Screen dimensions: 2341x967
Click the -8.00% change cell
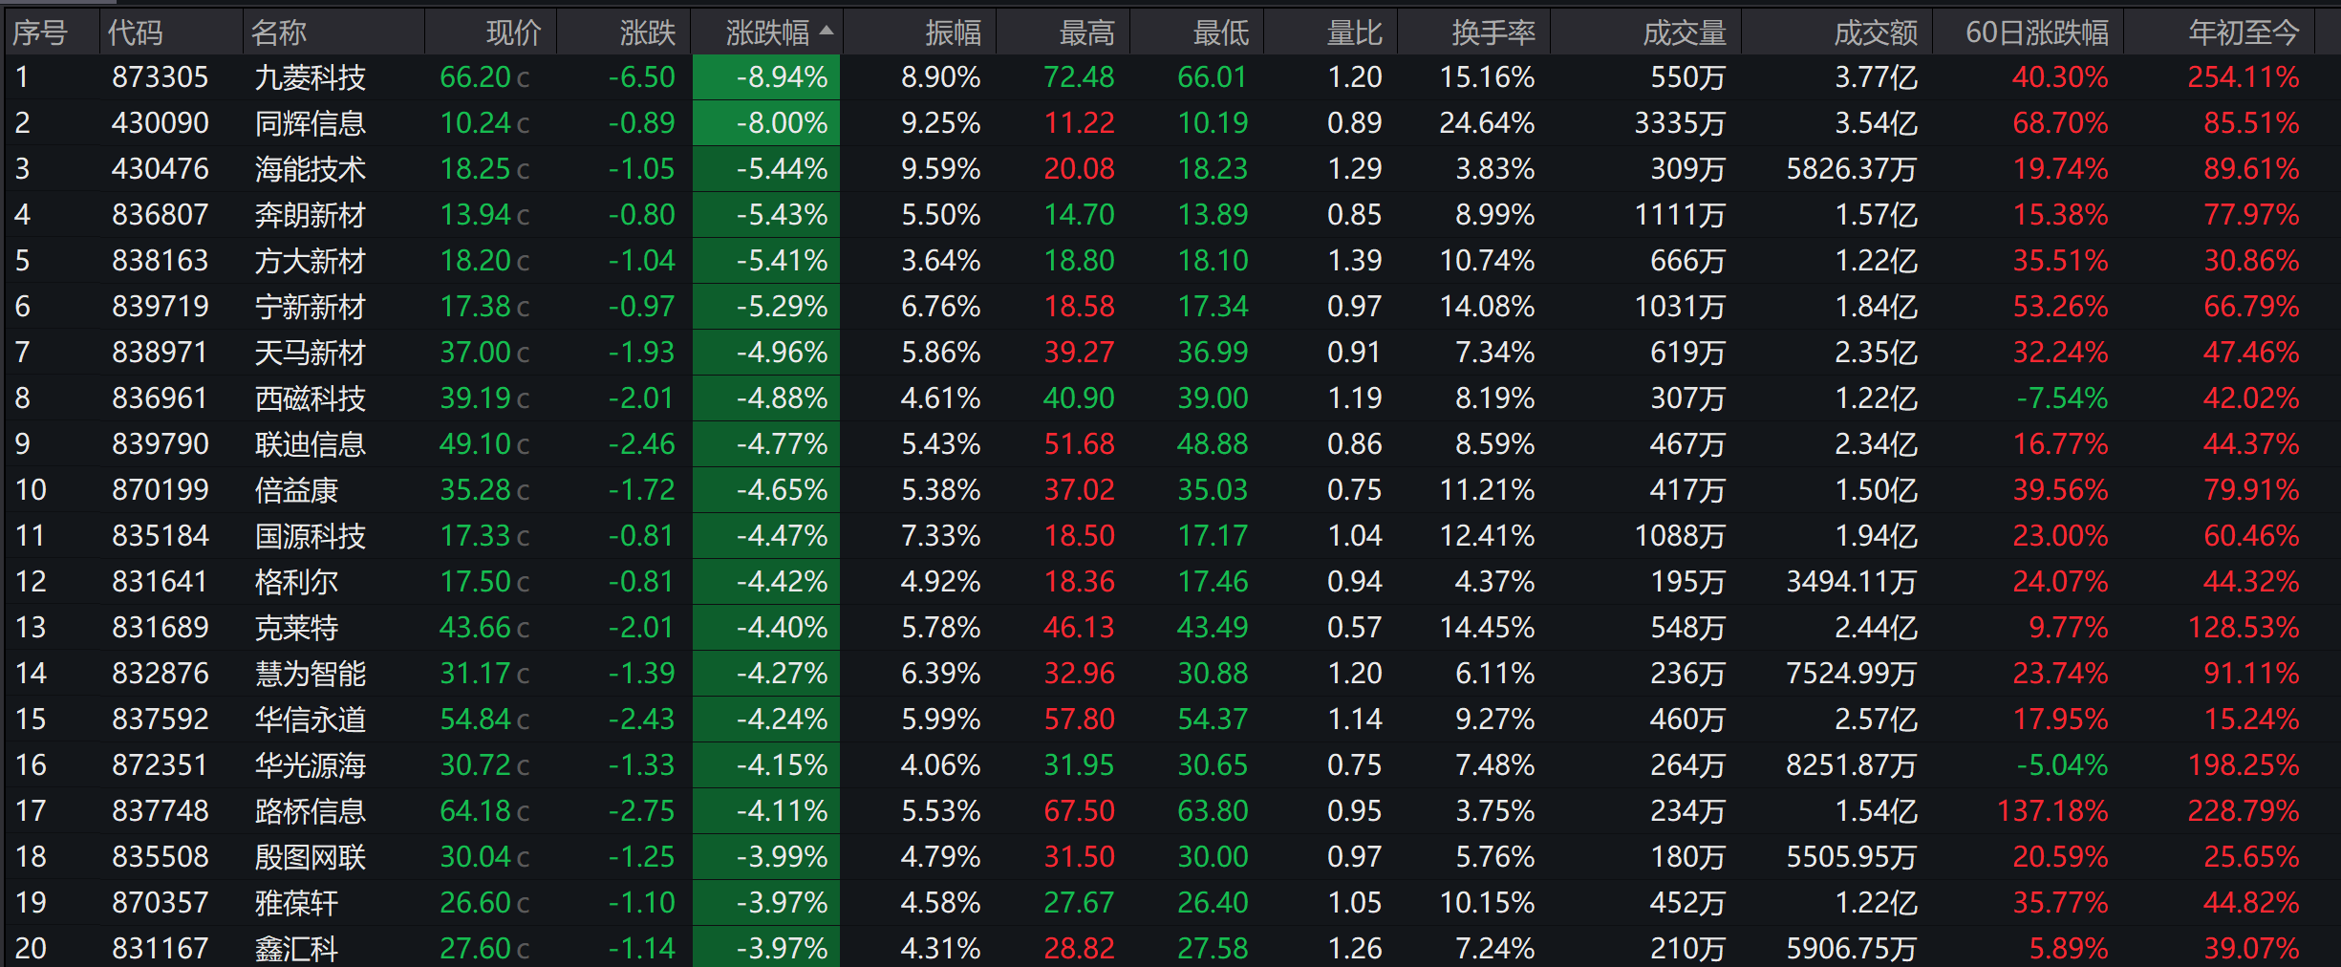click(766, 123)
